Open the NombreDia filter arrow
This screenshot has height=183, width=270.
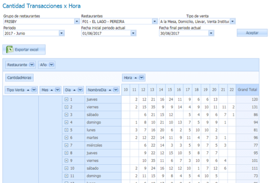tap(116, 90)
